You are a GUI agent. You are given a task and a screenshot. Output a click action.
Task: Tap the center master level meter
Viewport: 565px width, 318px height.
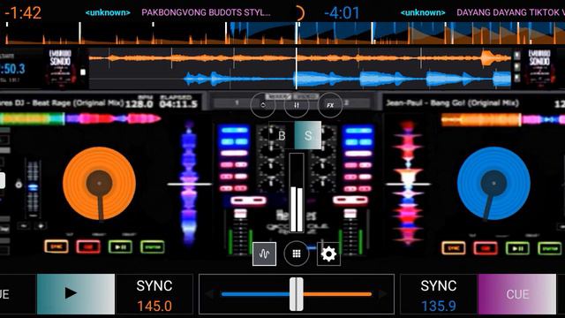(x=297, y=193)
